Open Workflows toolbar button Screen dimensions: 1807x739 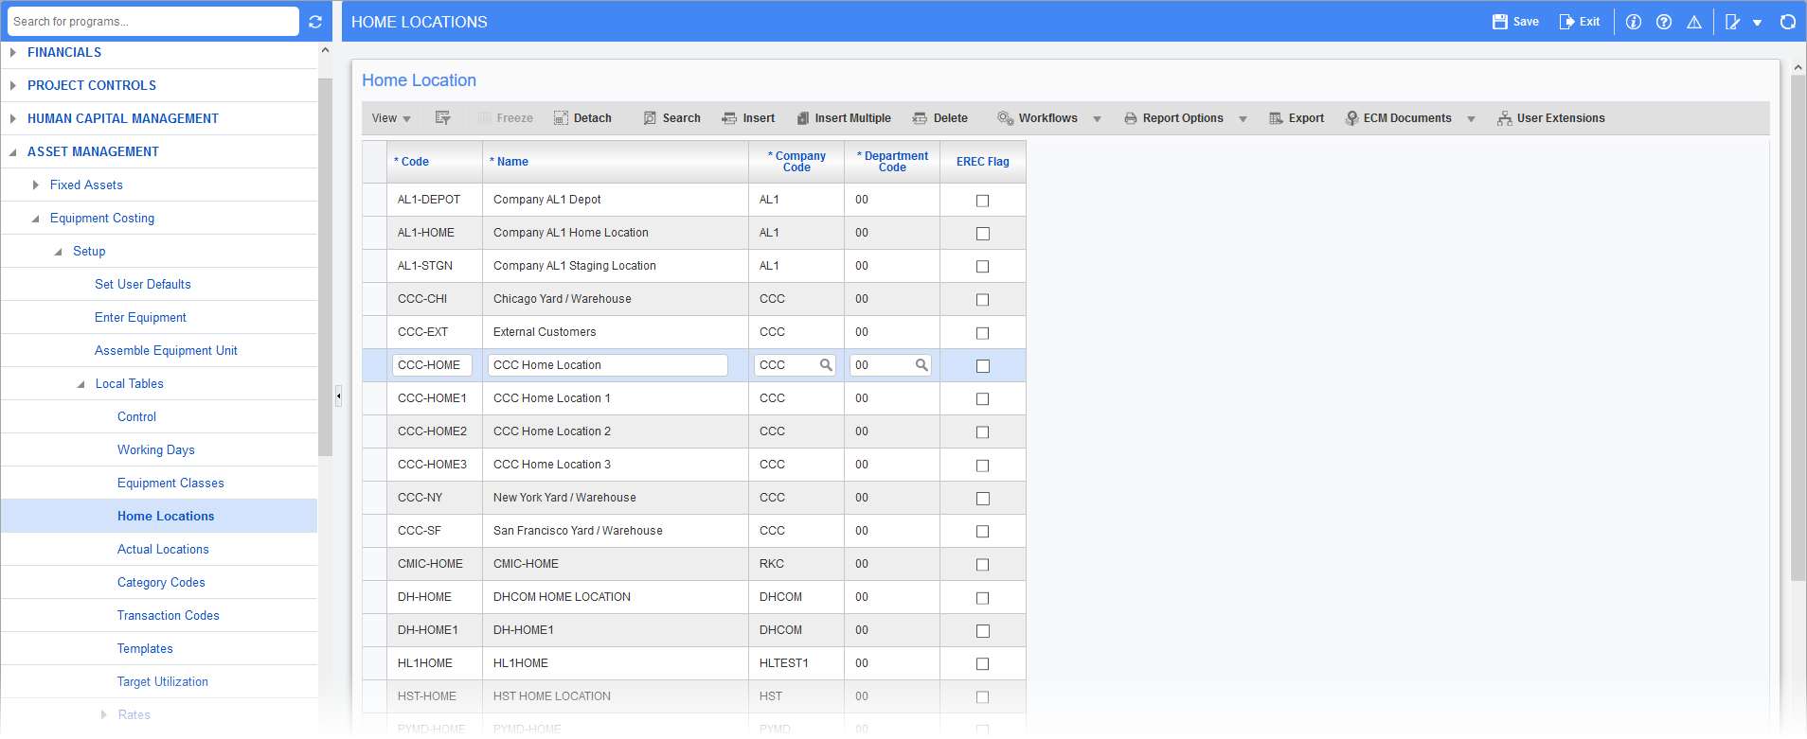[1037, 118]
